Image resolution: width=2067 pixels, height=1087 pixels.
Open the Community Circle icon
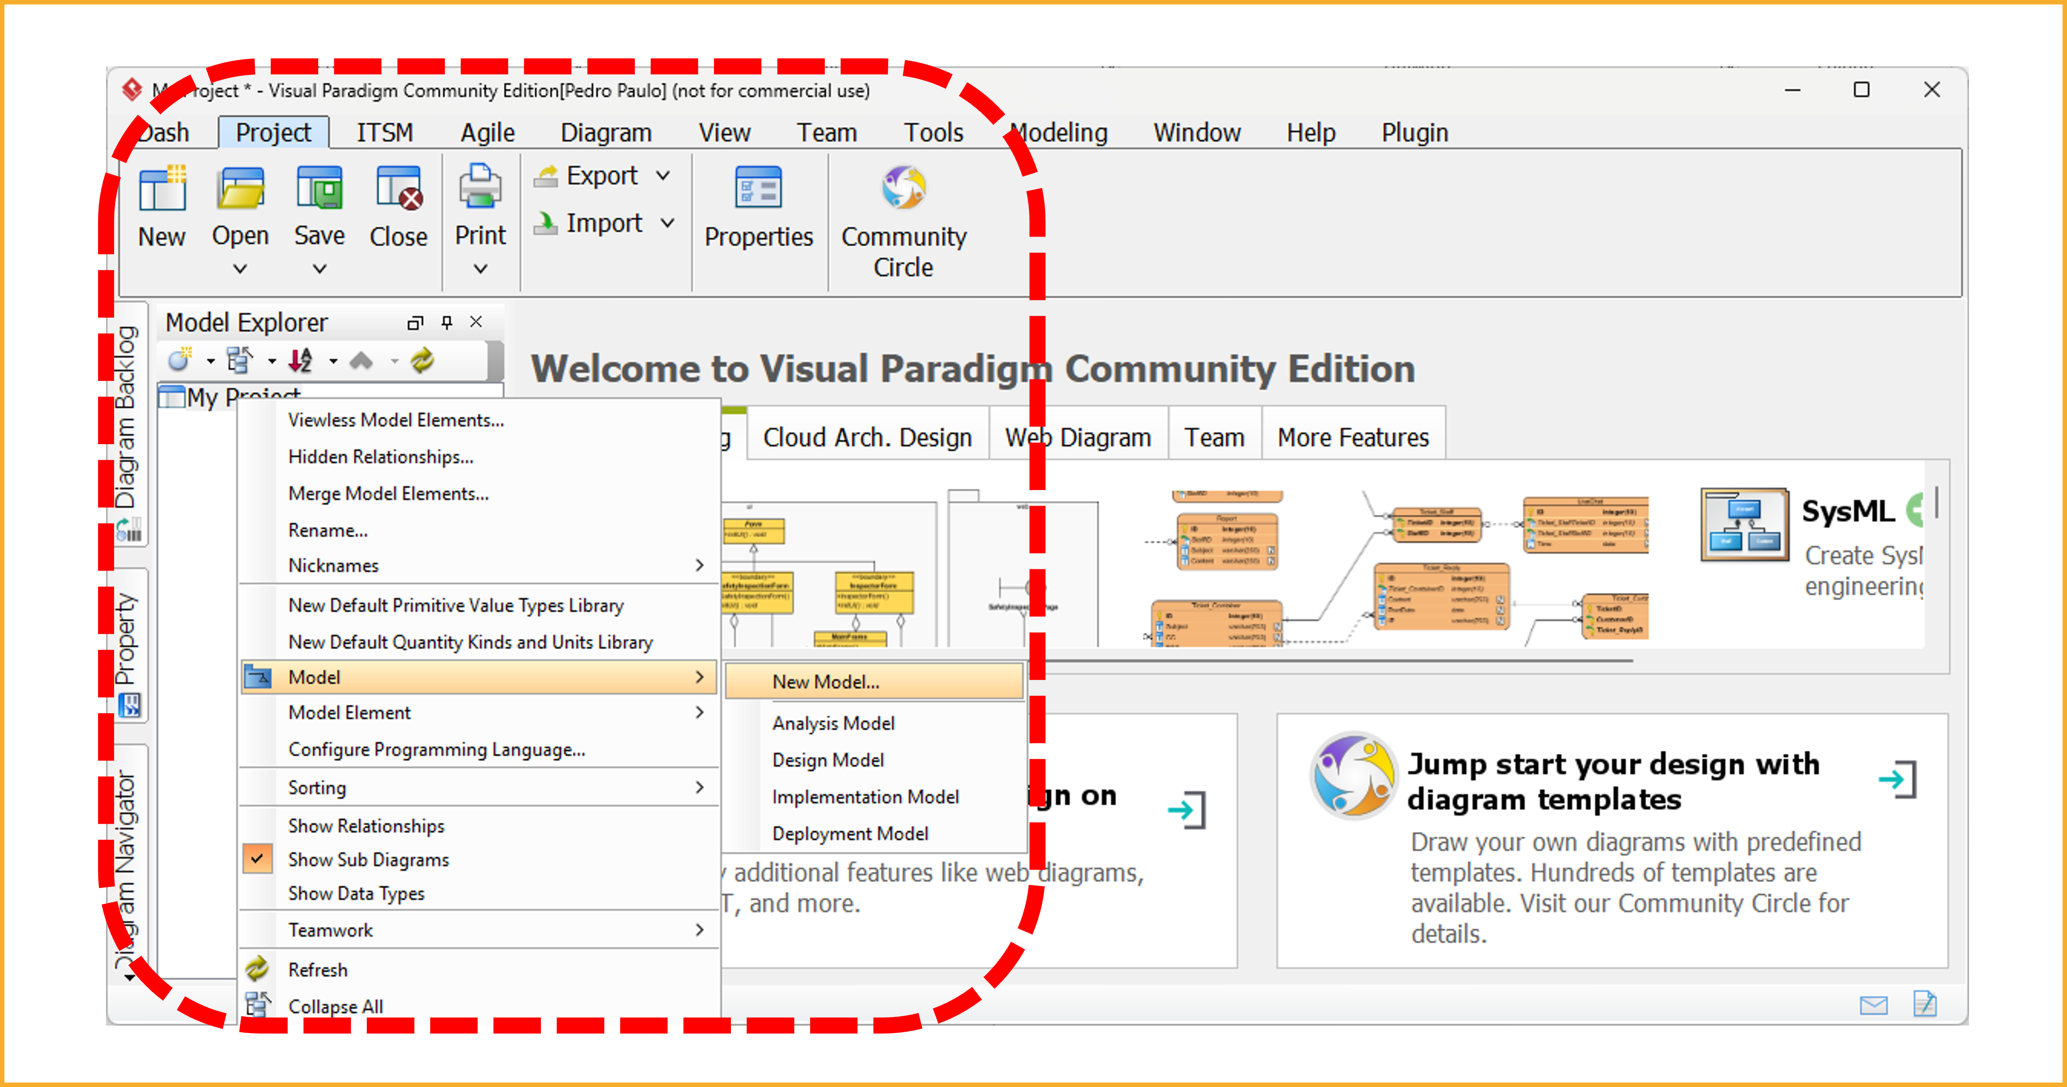(x=903, y=188)
